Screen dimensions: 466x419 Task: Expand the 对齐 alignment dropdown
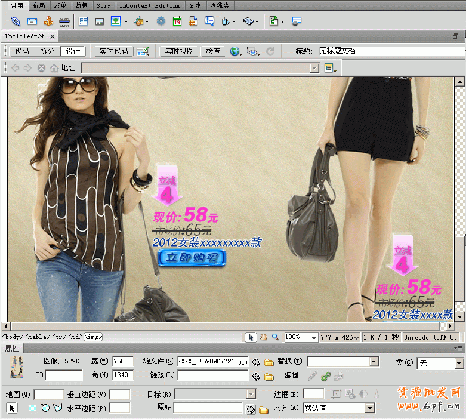(x=370, y=408)
